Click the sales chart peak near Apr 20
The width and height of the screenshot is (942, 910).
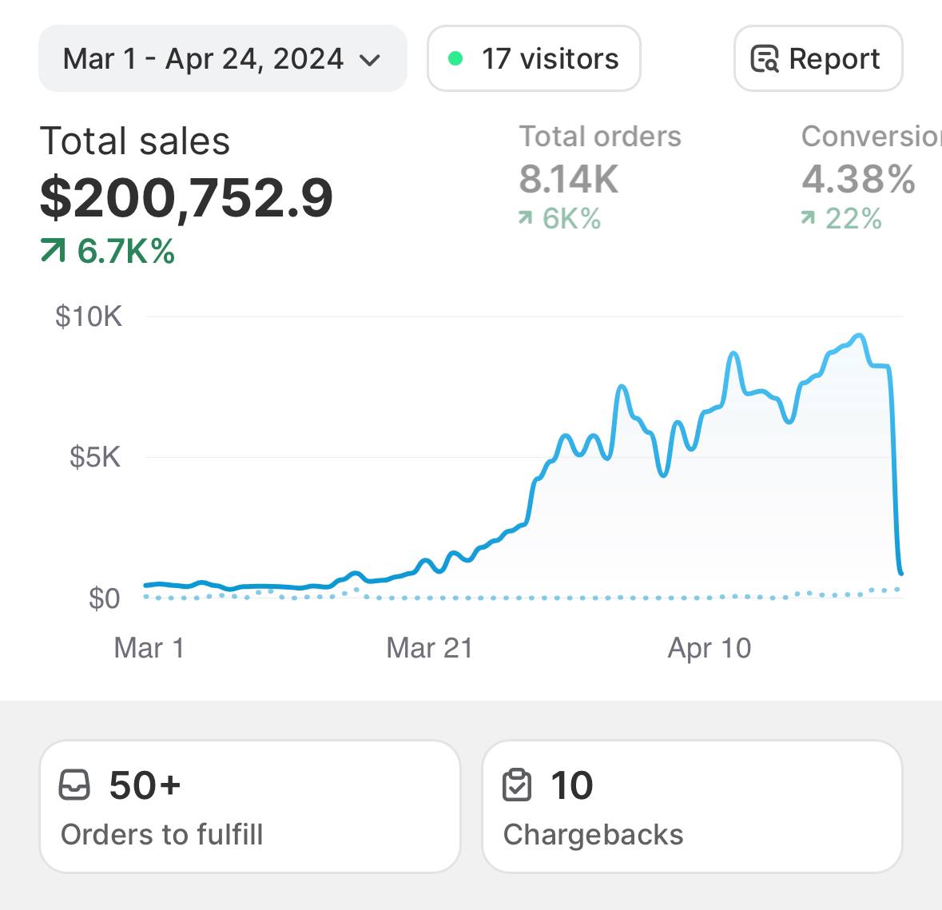click(x=859, y=336)
